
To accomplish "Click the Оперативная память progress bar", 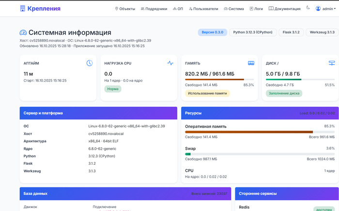I will click(260, 131).
